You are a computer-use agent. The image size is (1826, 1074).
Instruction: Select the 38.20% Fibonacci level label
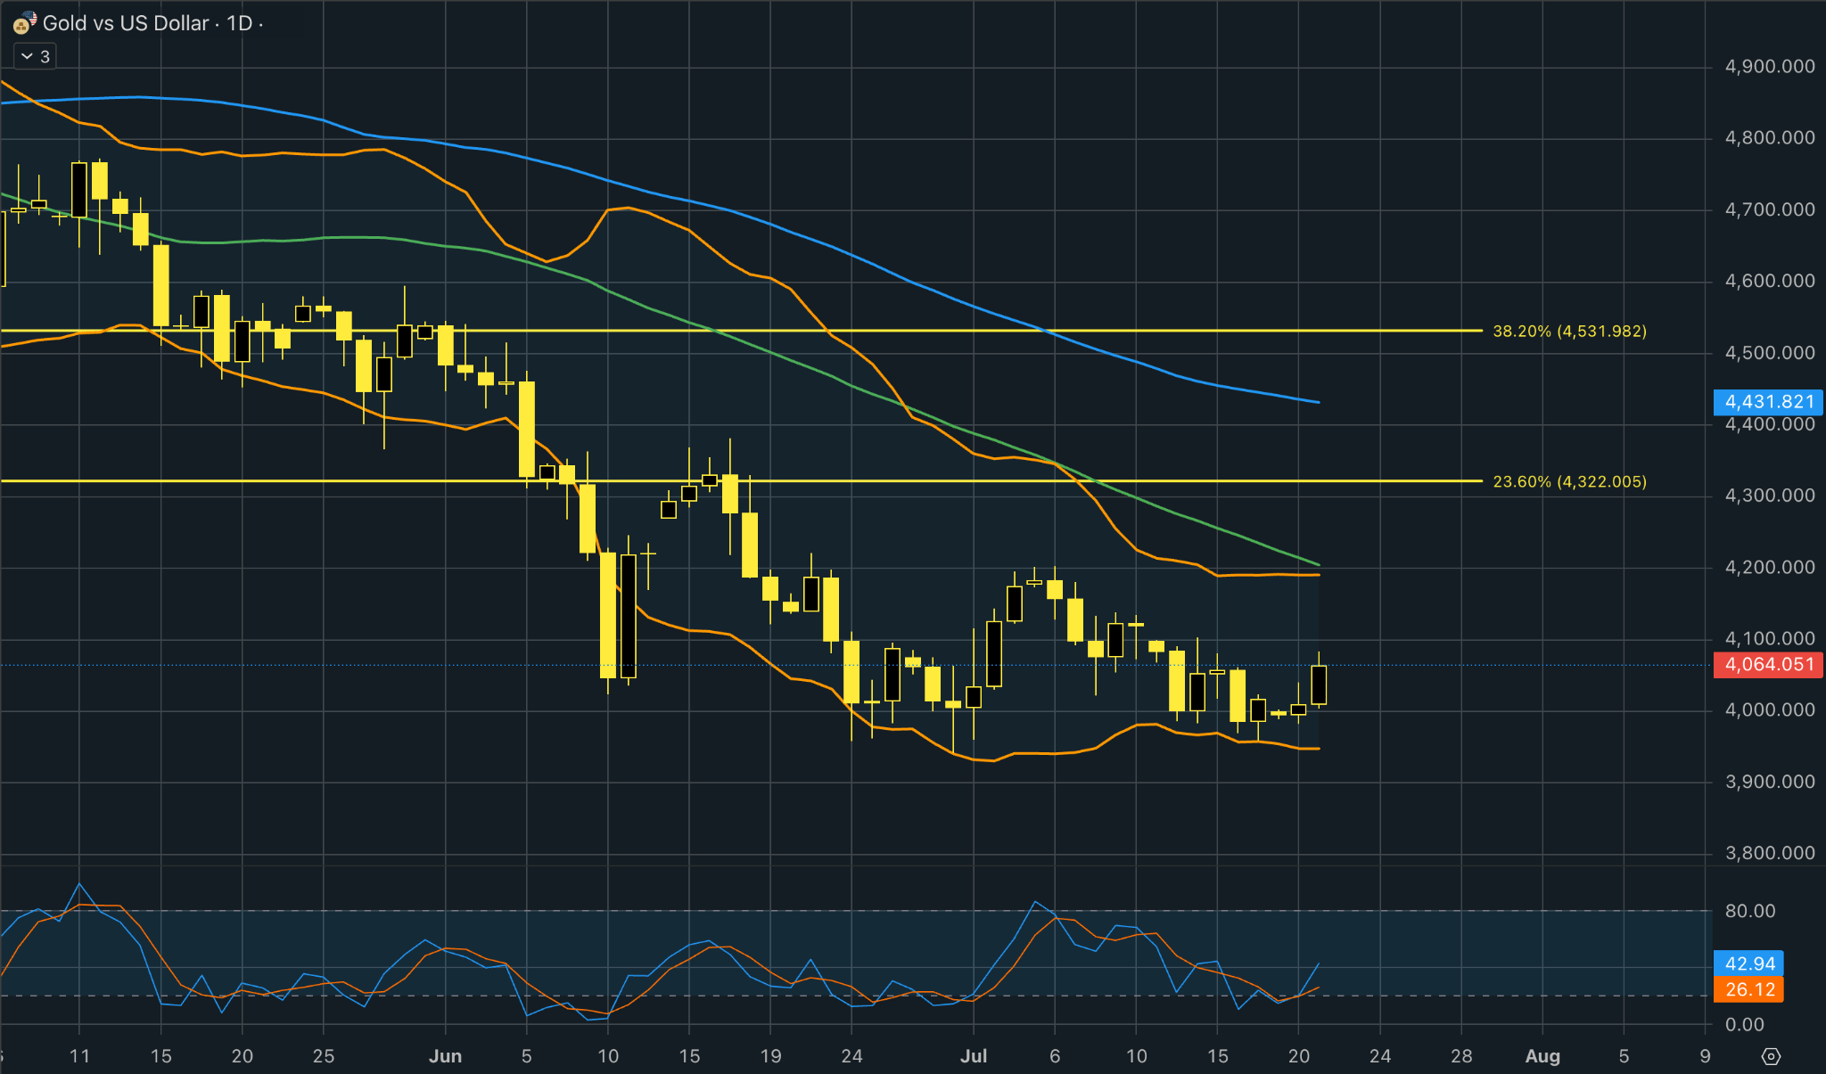pos(1569,331)
